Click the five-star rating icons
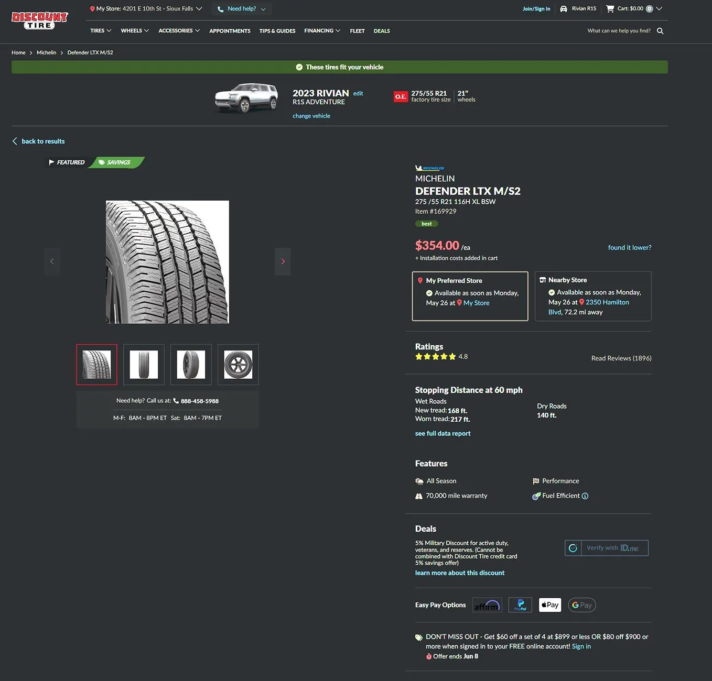Image resolution: width=712 pixels, height=681 pixels. click(x=435, y=357)
